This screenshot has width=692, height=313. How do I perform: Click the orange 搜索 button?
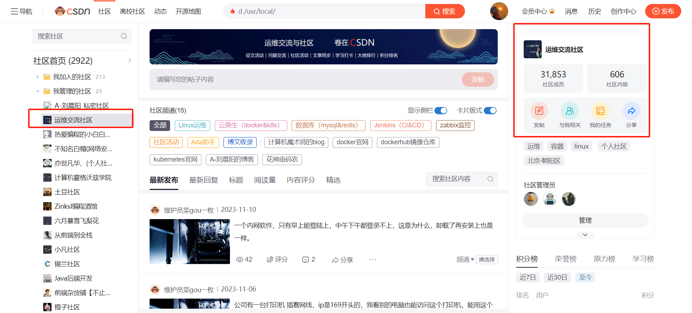(445, 11)
